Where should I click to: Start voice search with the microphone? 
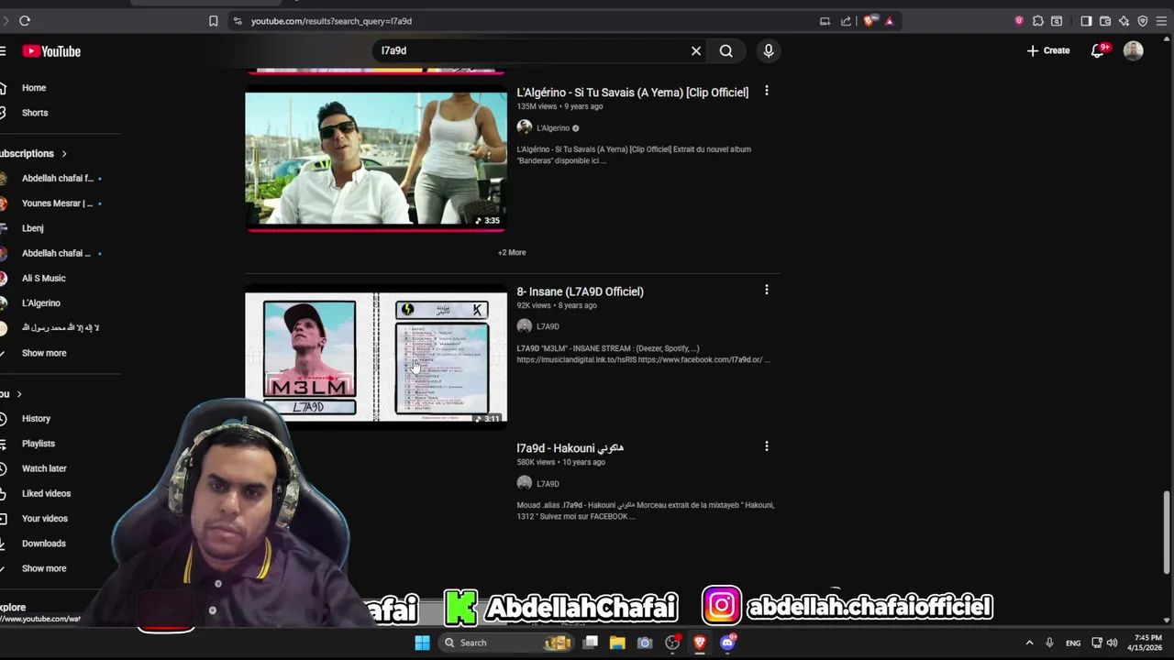pyautogui.click(x=769, y=50)
